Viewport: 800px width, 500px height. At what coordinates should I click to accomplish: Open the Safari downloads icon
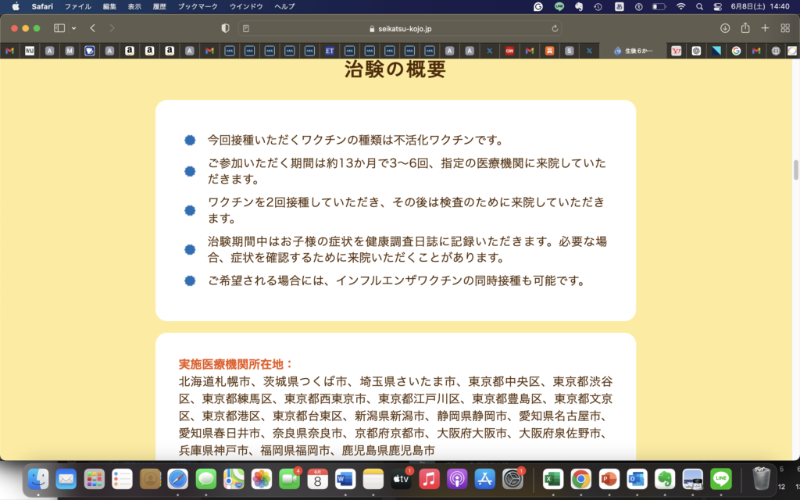(725, 28)
